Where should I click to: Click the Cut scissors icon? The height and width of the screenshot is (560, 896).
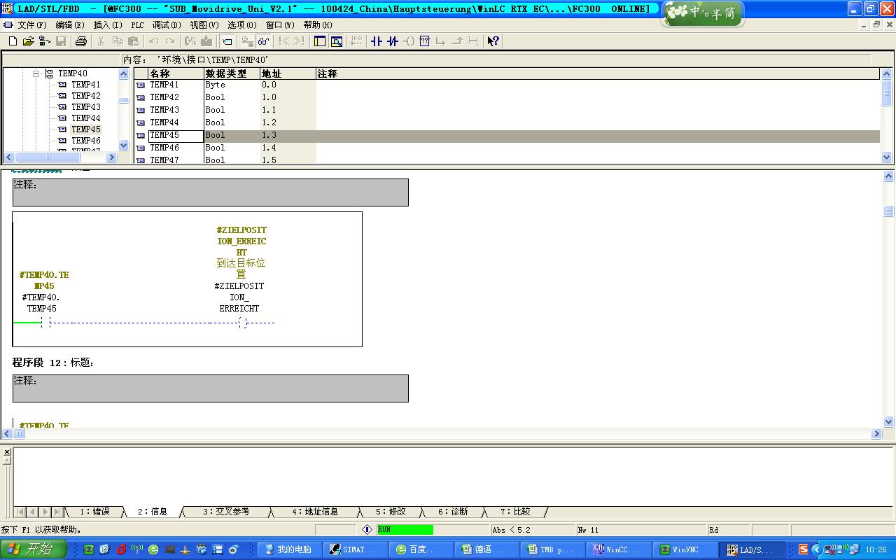pyautogui.click(x=101, y=41)
